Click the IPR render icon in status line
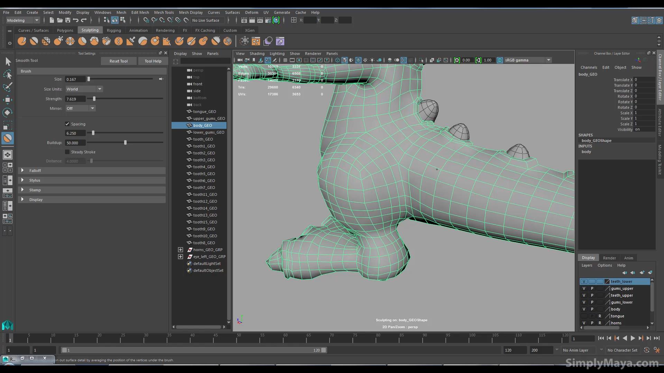Screen dimensions: 664x373 (x=260, y=20)
